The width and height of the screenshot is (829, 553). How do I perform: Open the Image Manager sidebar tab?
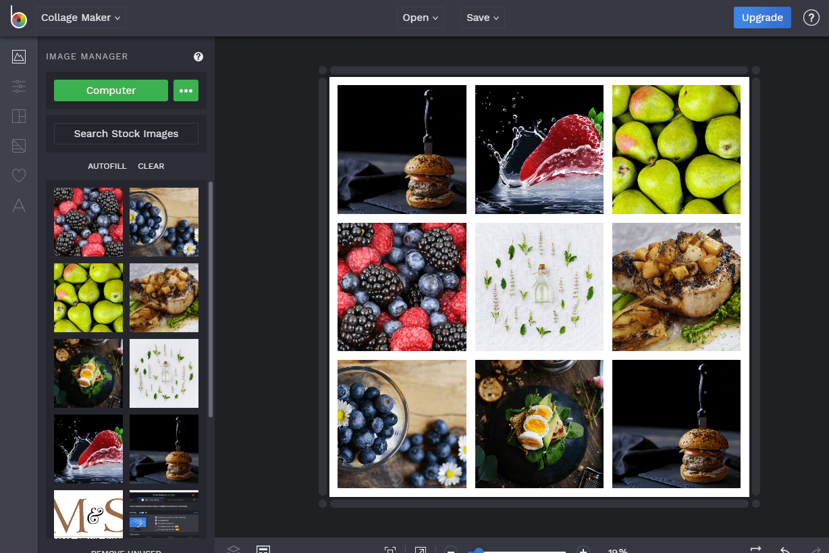19,57
